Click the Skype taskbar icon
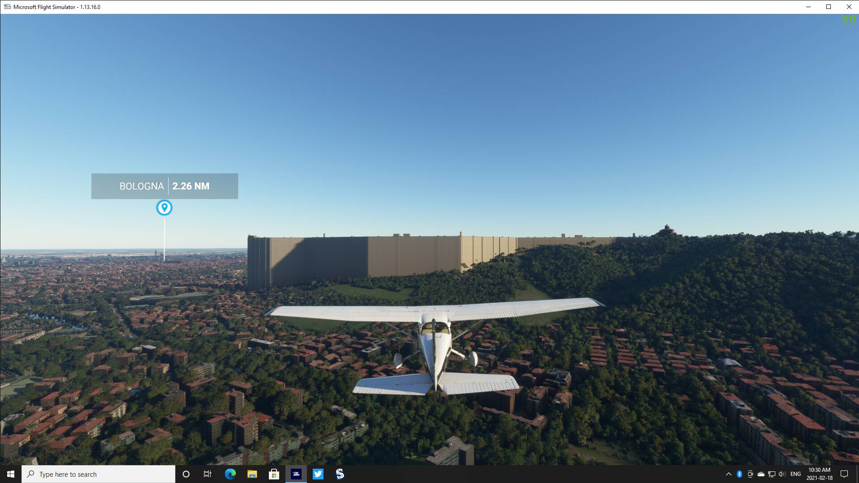The width and height of the screenshot is (859, 483). pos(340,474)
